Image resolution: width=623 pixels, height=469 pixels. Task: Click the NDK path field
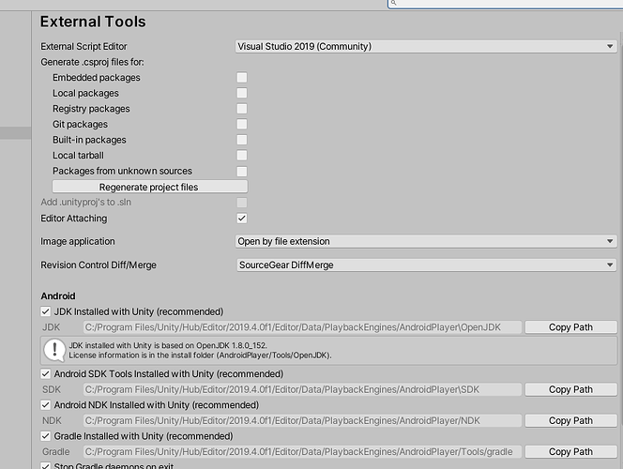coord(302,420)
